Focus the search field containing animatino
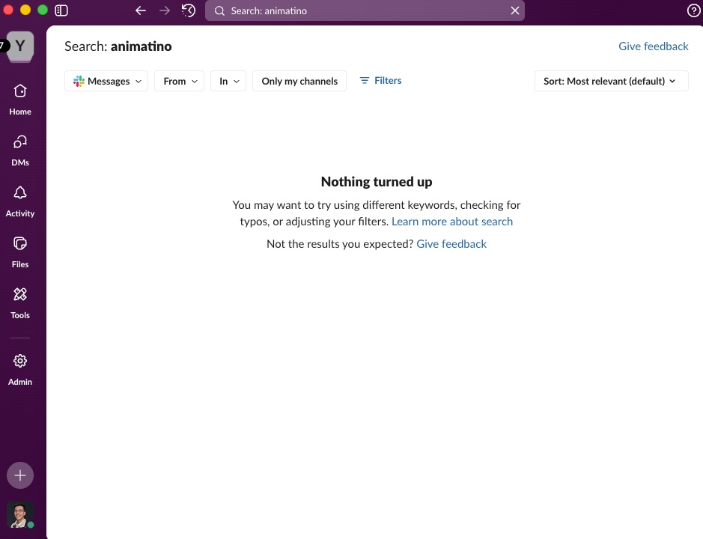 (x=365, y=10)
